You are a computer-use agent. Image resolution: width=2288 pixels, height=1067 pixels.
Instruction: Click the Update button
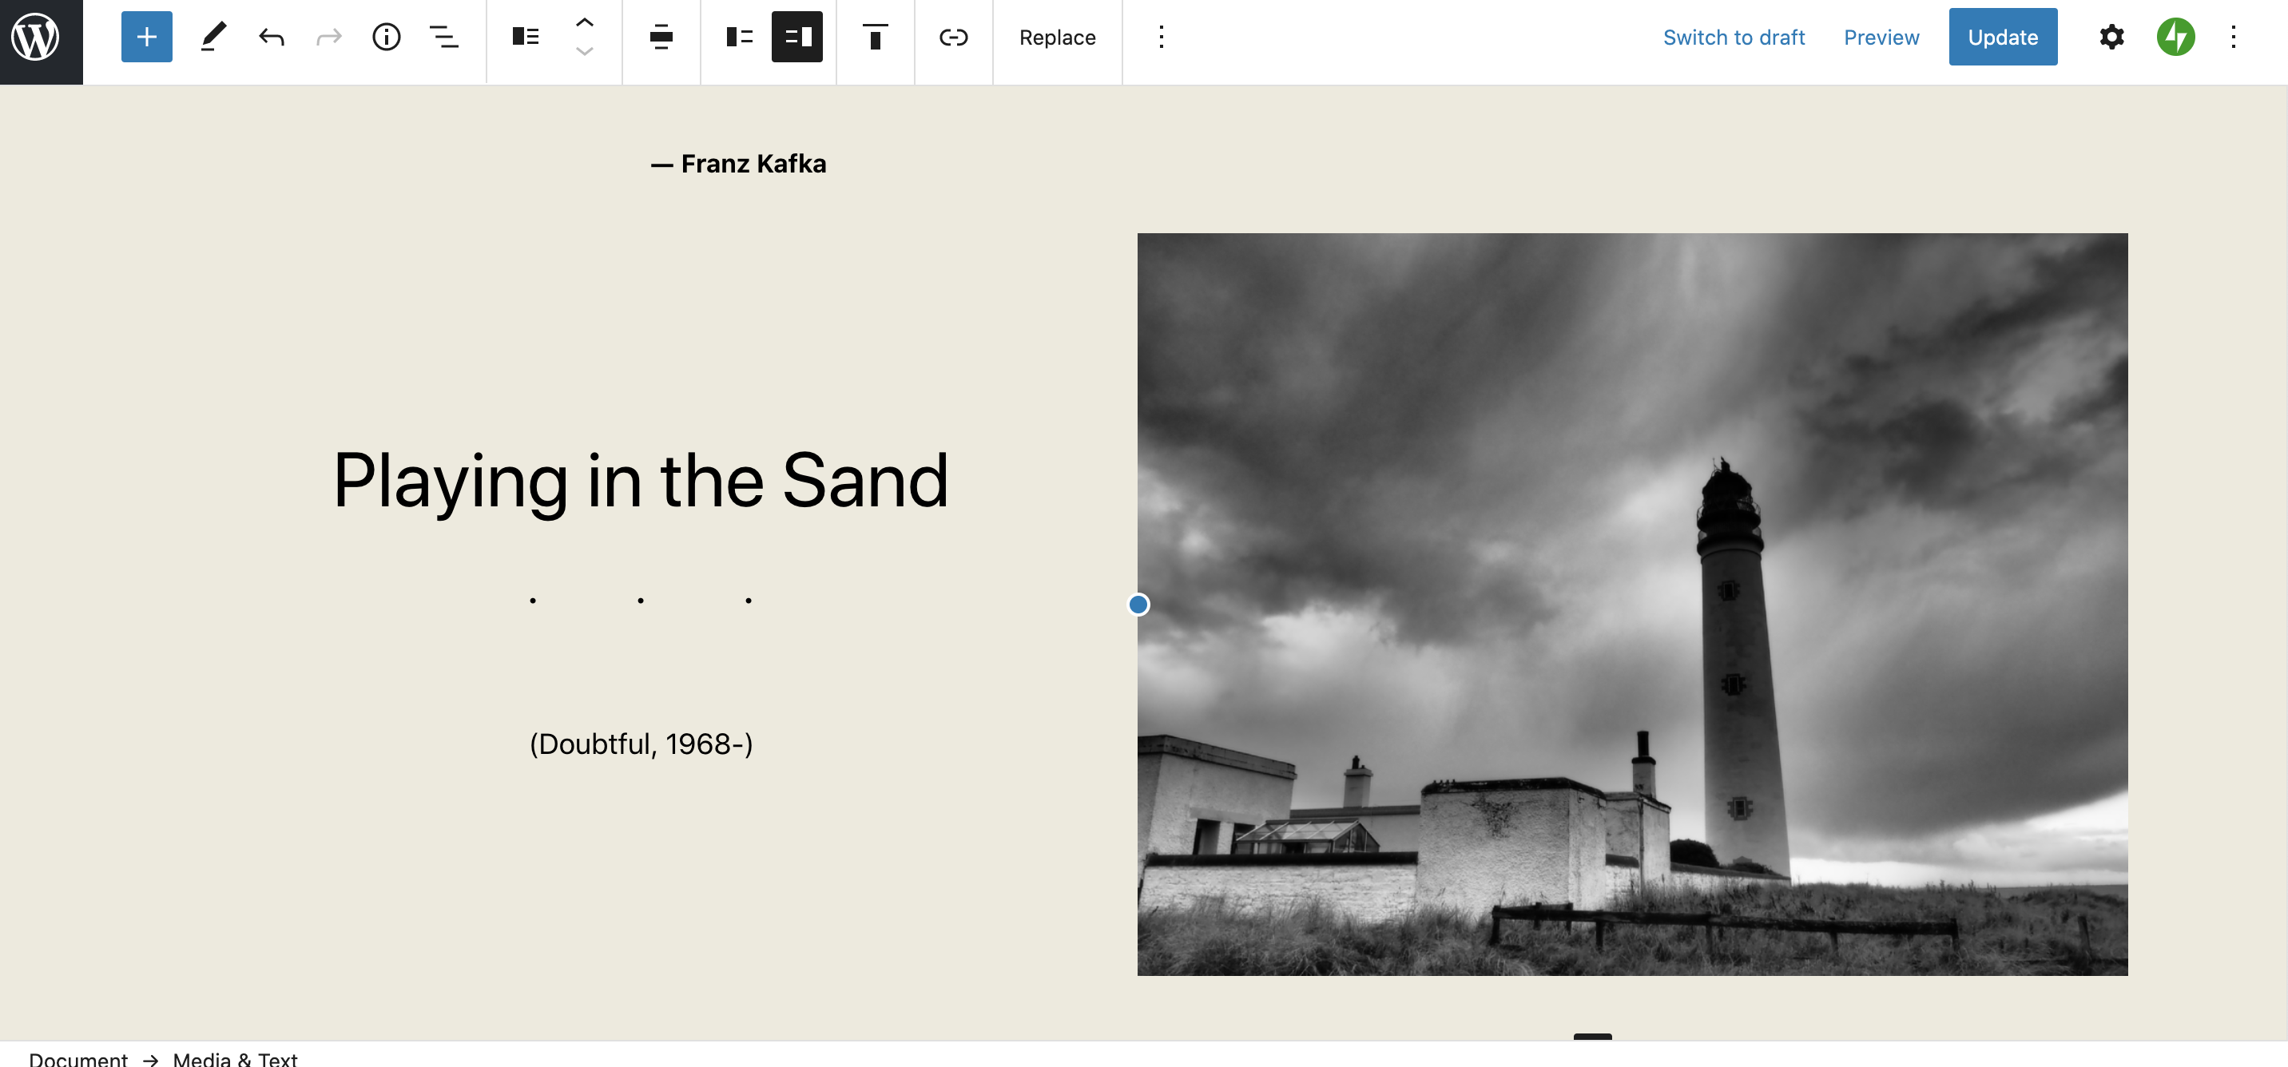(2002, 38)
